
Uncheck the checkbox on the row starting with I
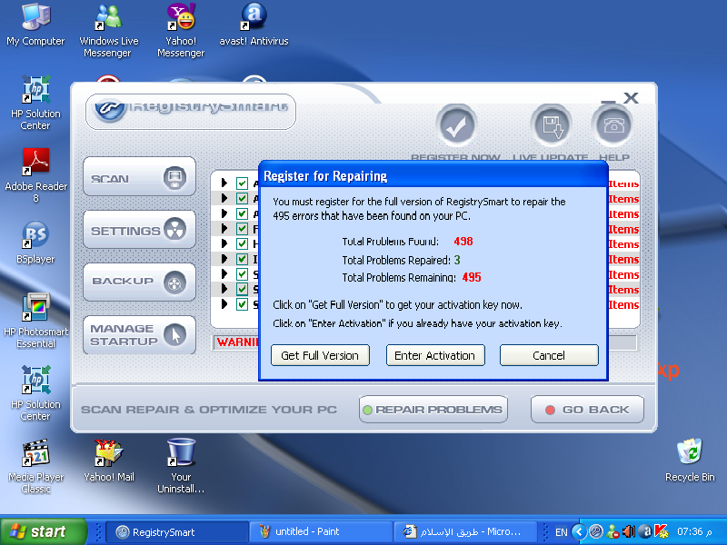242,259
